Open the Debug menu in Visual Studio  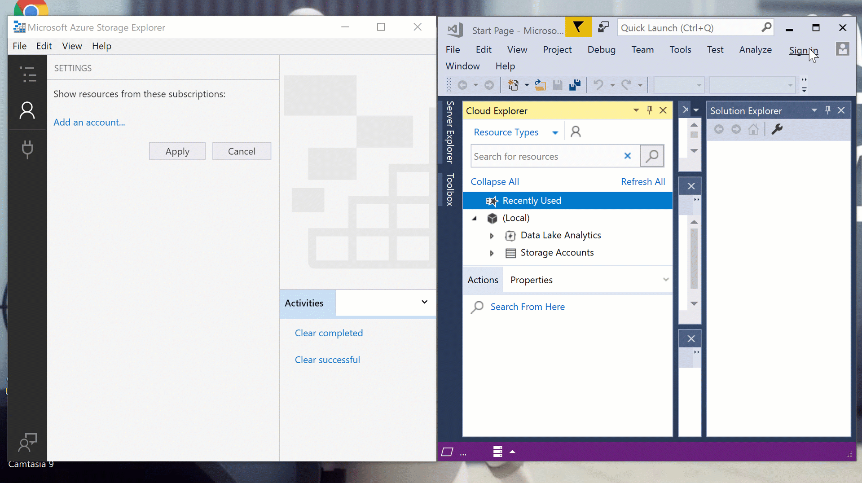(x=601, y=50)
